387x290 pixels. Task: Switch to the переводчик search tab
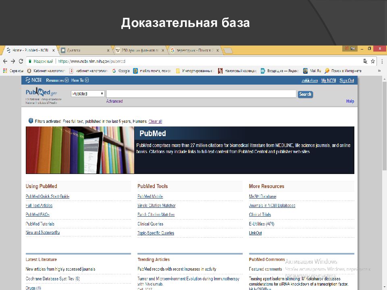[194, 50]
